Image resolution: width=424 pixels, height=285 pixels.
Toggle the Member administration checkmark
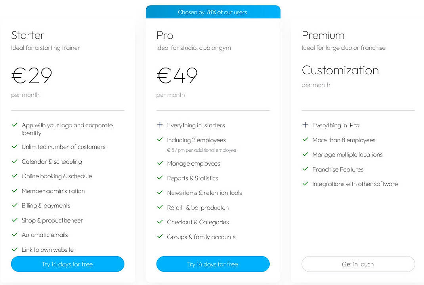pyautogui.click(x=15, y=191)
